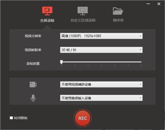Click the 录制质量 slider handle

click(61, 62)
